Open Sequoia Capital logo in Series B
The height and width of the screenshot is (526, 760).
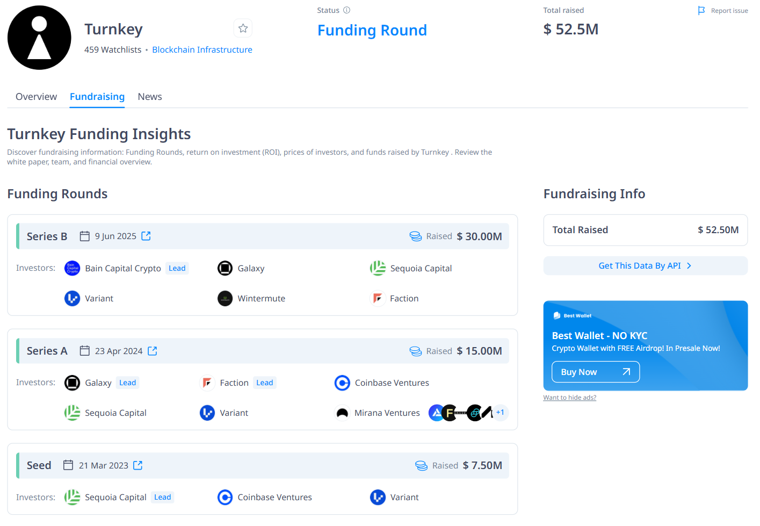pyautogui.click(x=378, y=268)
